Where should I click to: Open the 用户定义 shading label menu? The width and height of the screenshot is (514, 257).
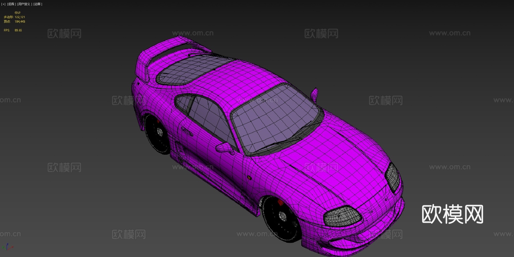click(25, 4)
